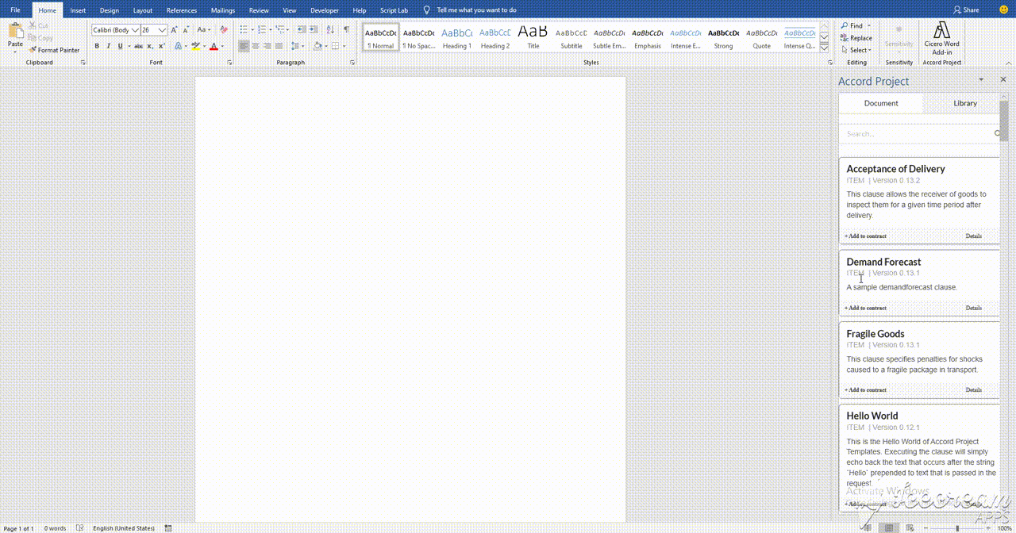
Task: Click the smiley feedback icon
Action: [x=1003, y=10]
